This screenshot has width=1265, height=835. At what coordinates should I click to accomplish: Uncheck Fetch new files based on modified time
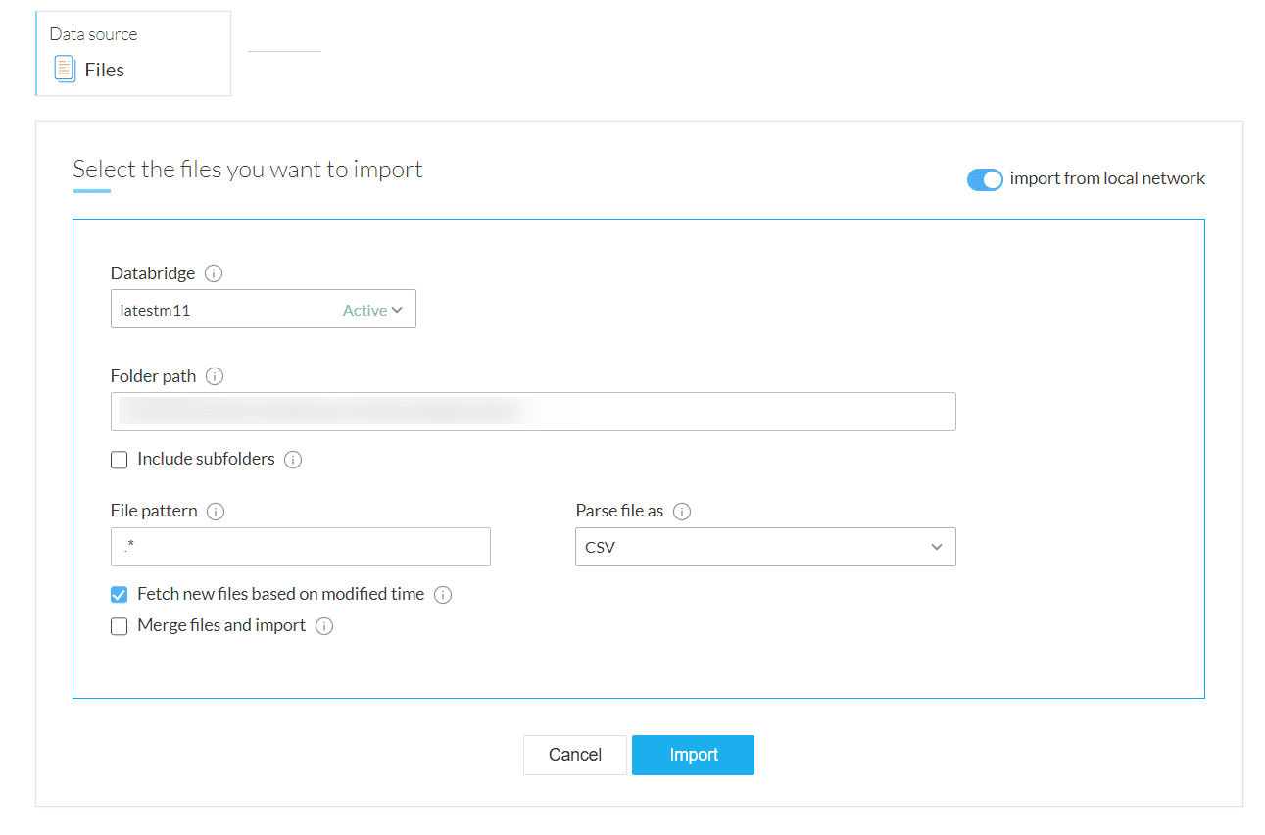tap(120, 595)
